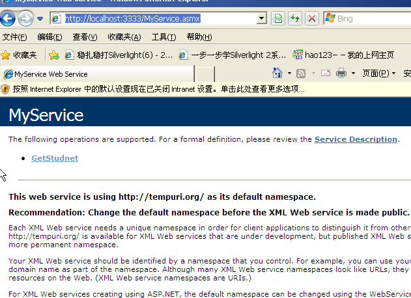Refresh the page with green arrows icon

[295, 18]
